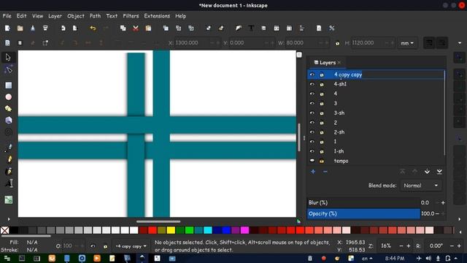The height and width of the screenshot is (263, 467).
Task: Open the Extensions menu
Action: click(x=157, y=16)
